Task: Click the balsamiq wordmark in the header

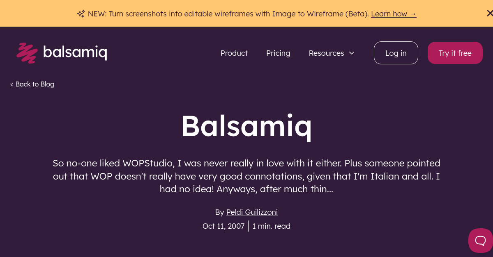Action: point(75,52)
